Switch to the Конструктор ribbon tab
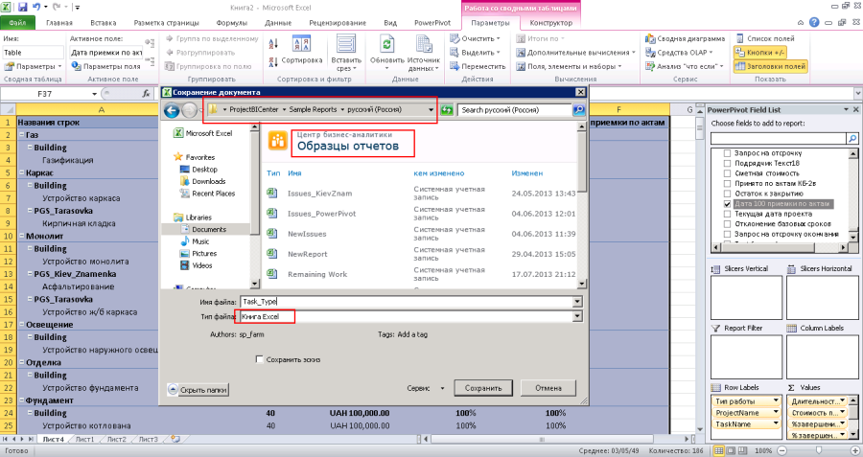 pos(551,23)
